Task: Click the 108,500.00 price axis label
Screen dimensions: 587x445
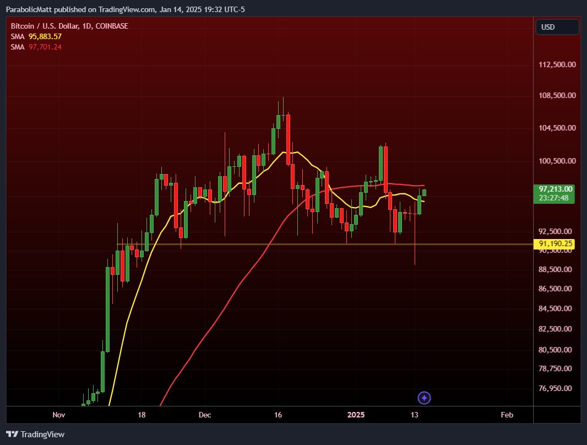Action: 557,95
